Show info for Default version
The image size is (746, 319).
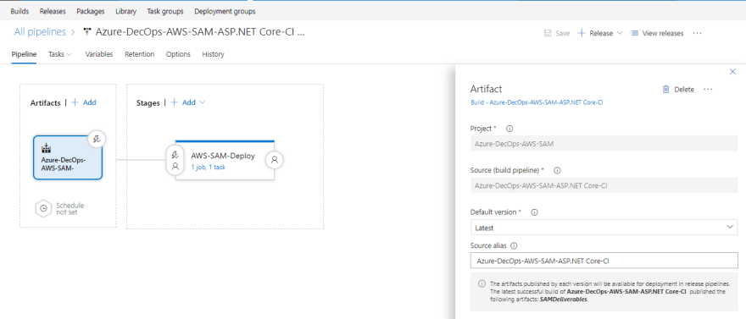tap(534, 212)
